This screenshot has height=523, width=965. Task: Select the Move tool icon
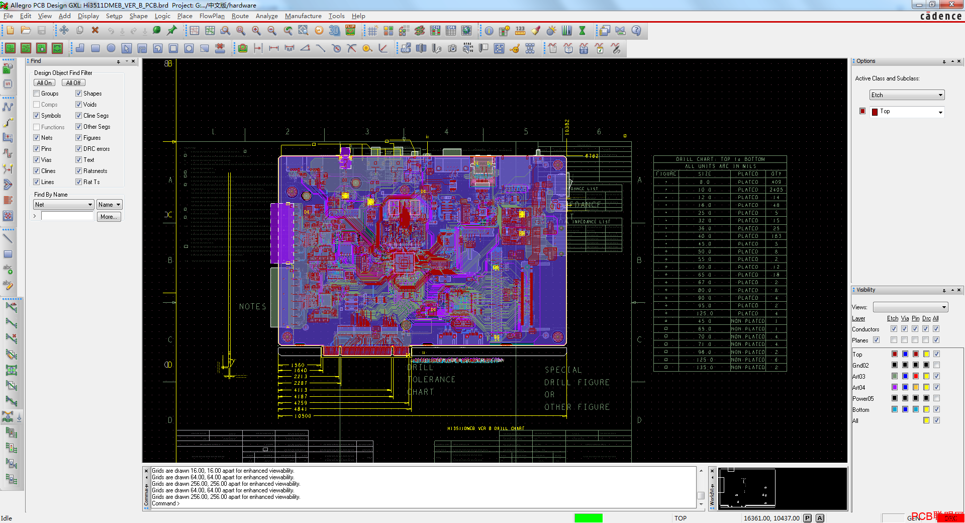click(x=64, y=31)
